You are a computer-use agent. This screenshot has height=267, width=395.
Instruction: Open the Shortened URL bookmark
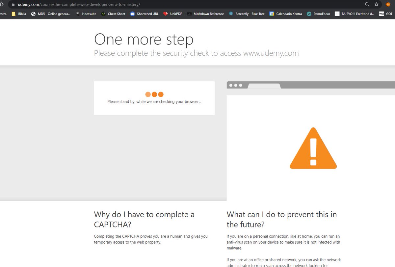(144, 14)
